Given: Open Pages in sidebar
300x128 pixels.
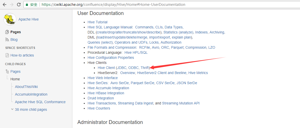Looking at the screenshot, I should click(x=16, y=32).
